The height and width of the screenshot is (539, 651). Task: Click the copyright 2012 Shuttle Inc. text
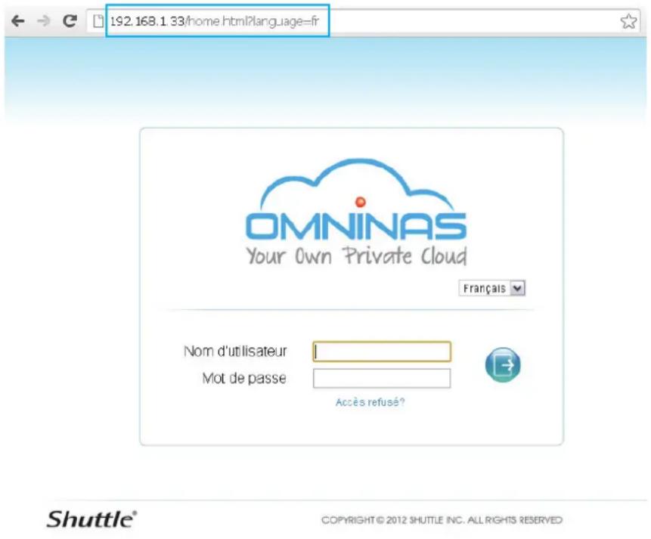pyautogui.click(x=442, y=520)
